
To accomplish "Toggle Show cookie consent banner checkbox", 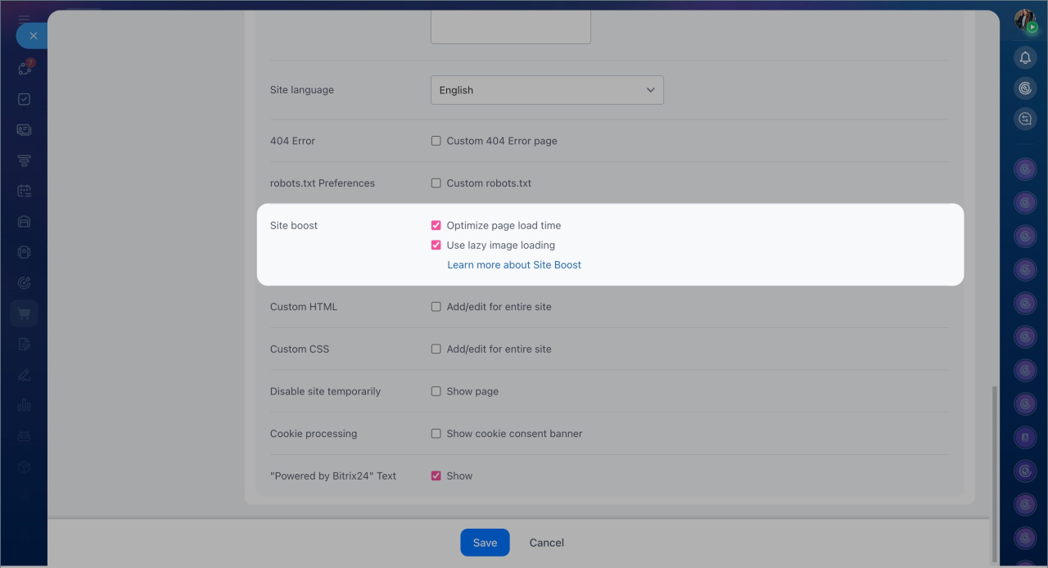I will coord(436,434).
